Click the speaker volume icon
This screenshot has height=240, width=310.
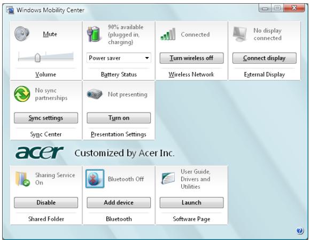(x=22, y=34)
